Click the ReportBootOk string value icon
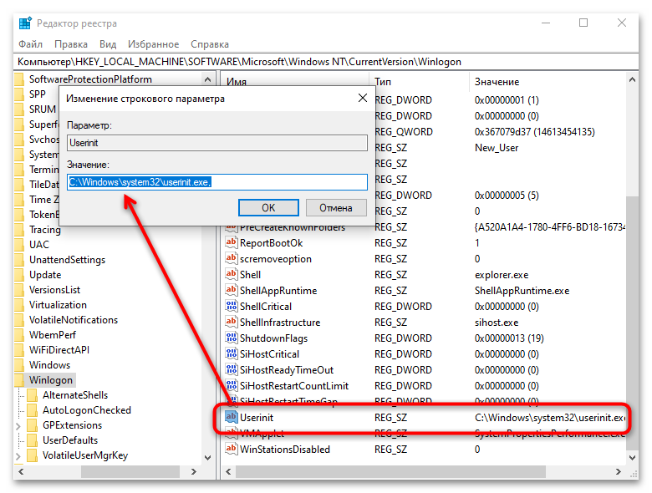The height and width of the screenshot is (493, 652). point(232,243)
